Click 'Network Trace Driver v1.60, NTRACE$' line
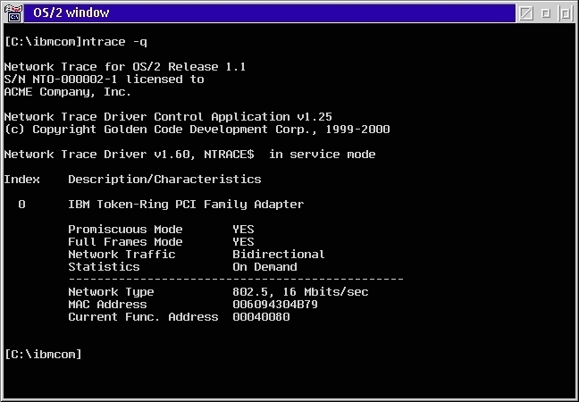This screenshot has height=402, width=579. pyautogui.click(x=189, y=155)
